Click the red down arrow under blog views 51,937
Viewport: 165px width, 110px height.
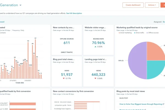pos(63,78)
